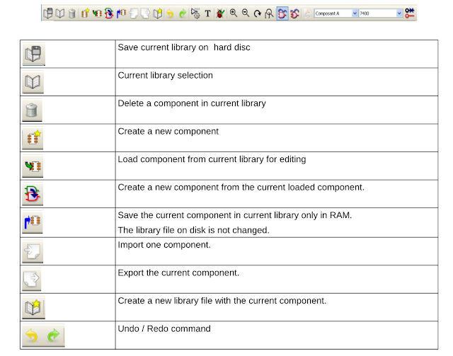Screen dimensions: 453x356
Task: Click the T text fields toolbar icon
Action: [207, 13]
